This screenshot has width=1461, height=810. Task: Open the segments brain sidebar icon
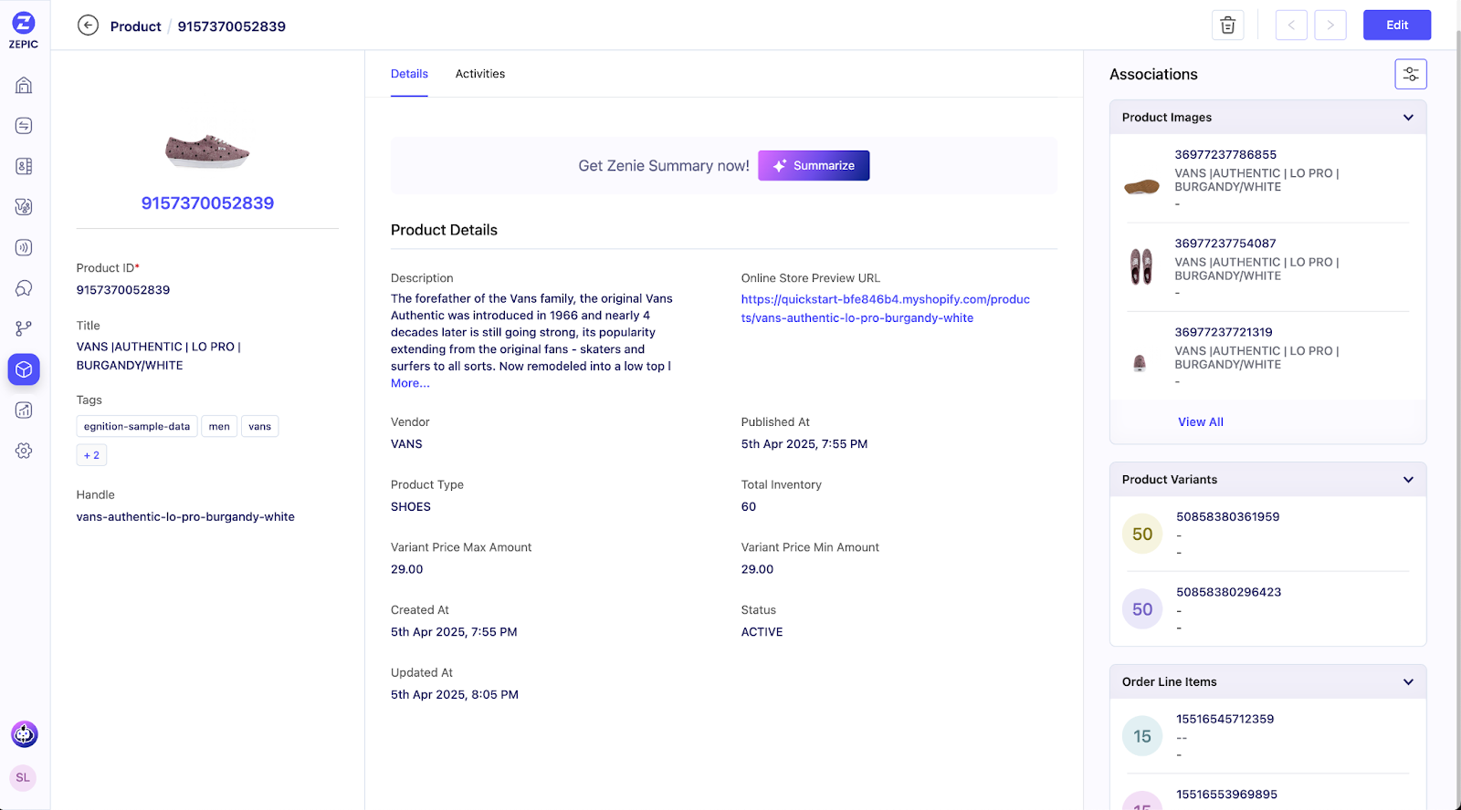pos(24,207)
